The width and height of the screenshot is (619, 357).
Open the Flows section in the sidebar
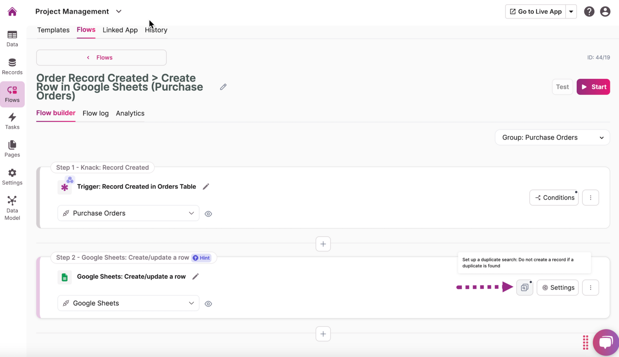pyautogui.click(x=12, y=94)
